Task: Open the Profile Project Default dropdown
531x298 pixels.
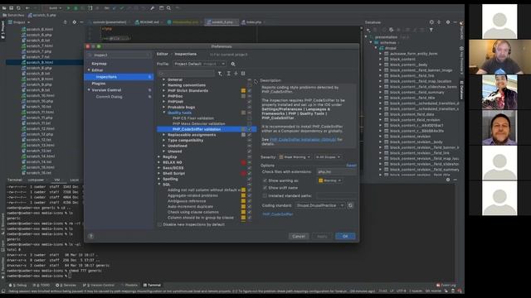Action: click(x=199, y=64)
